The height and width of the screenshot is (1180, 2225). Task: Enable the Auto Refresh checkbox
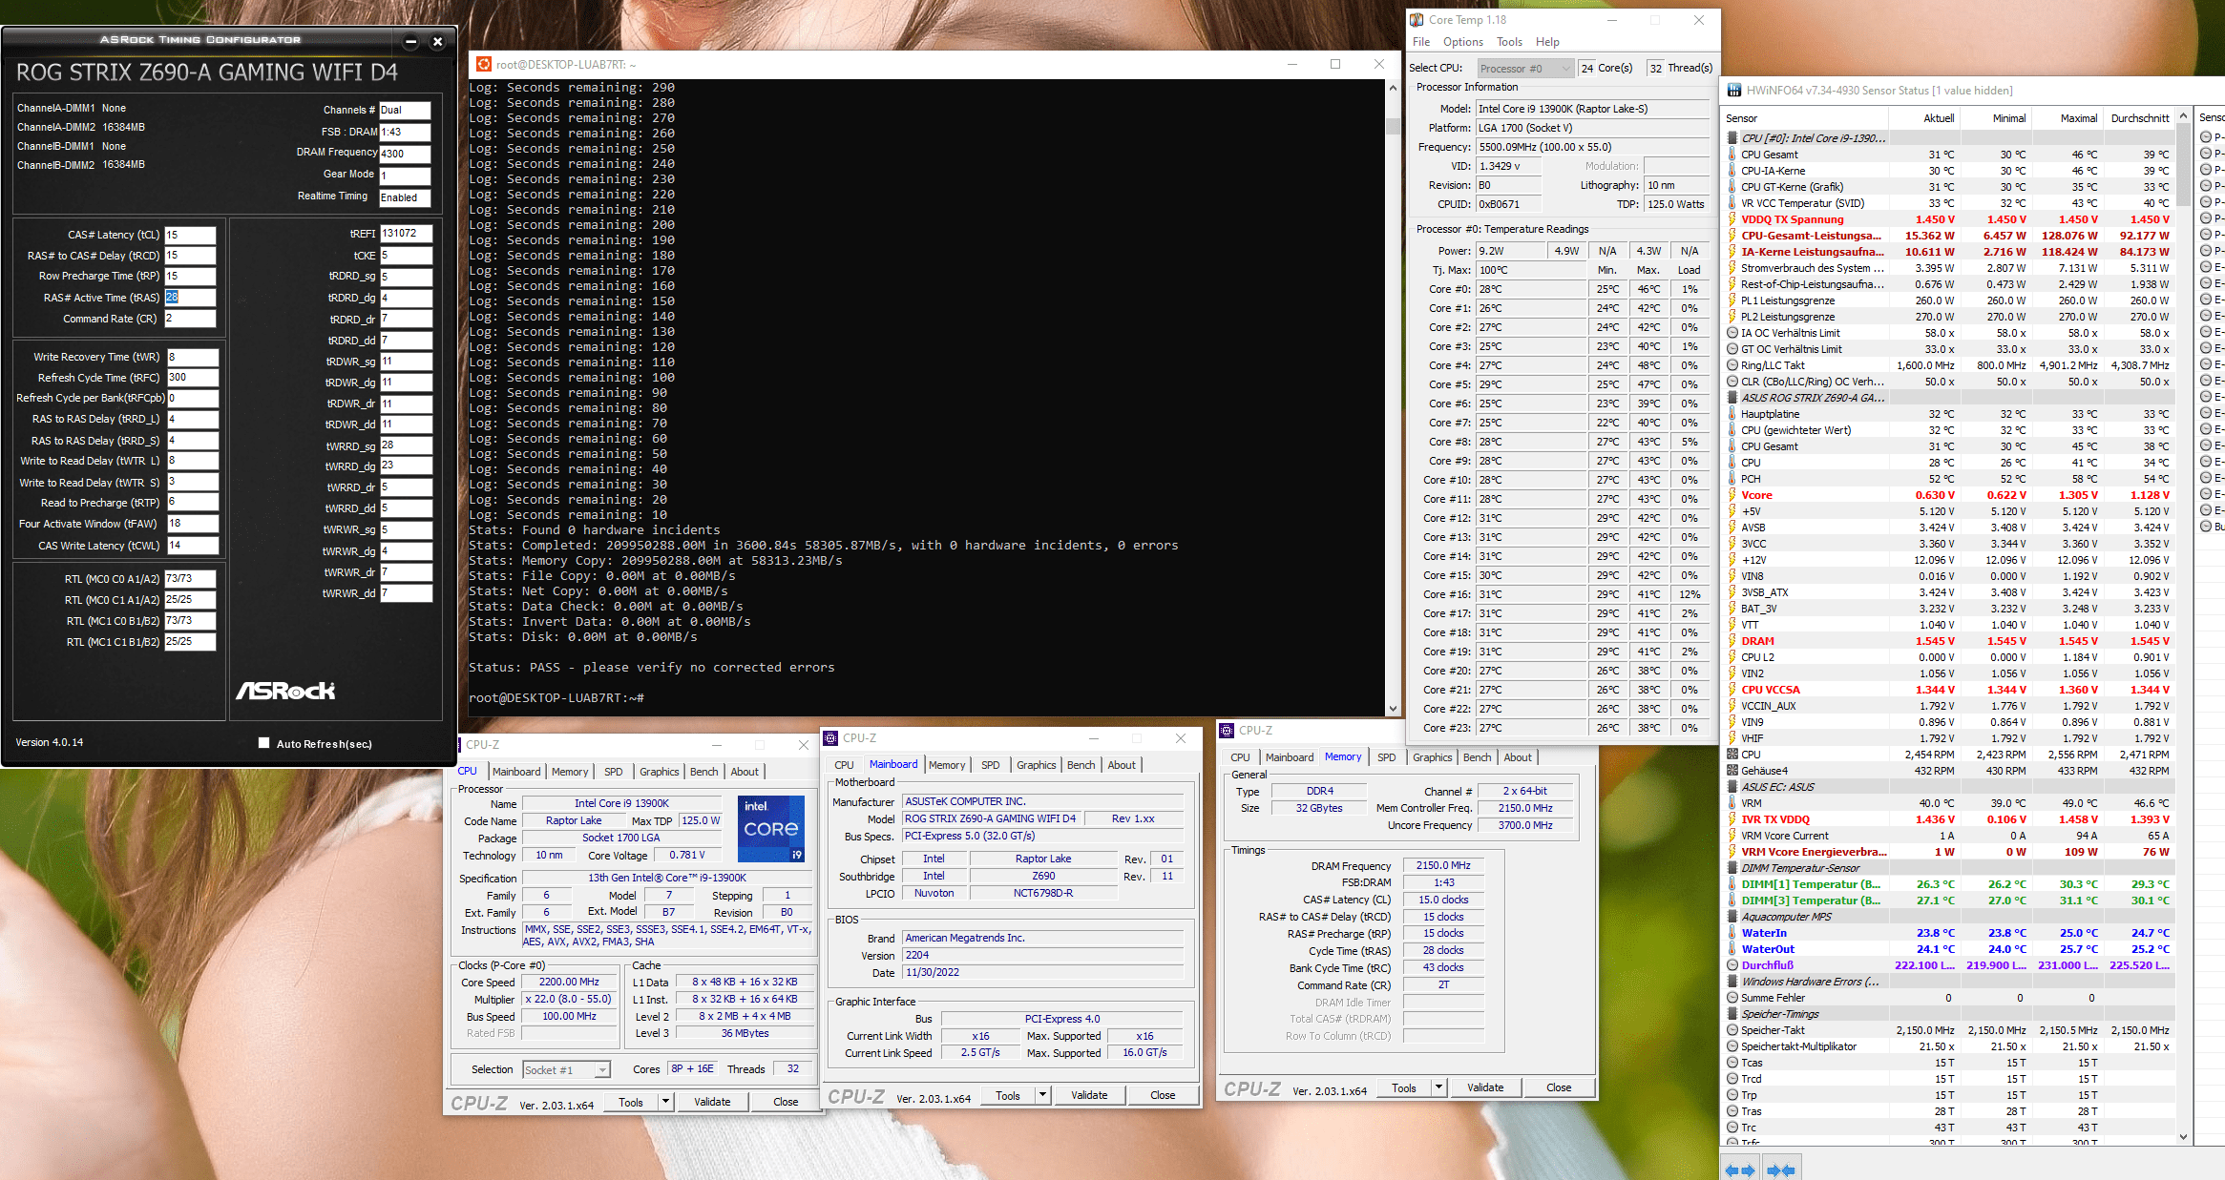[x=263, y=743]
